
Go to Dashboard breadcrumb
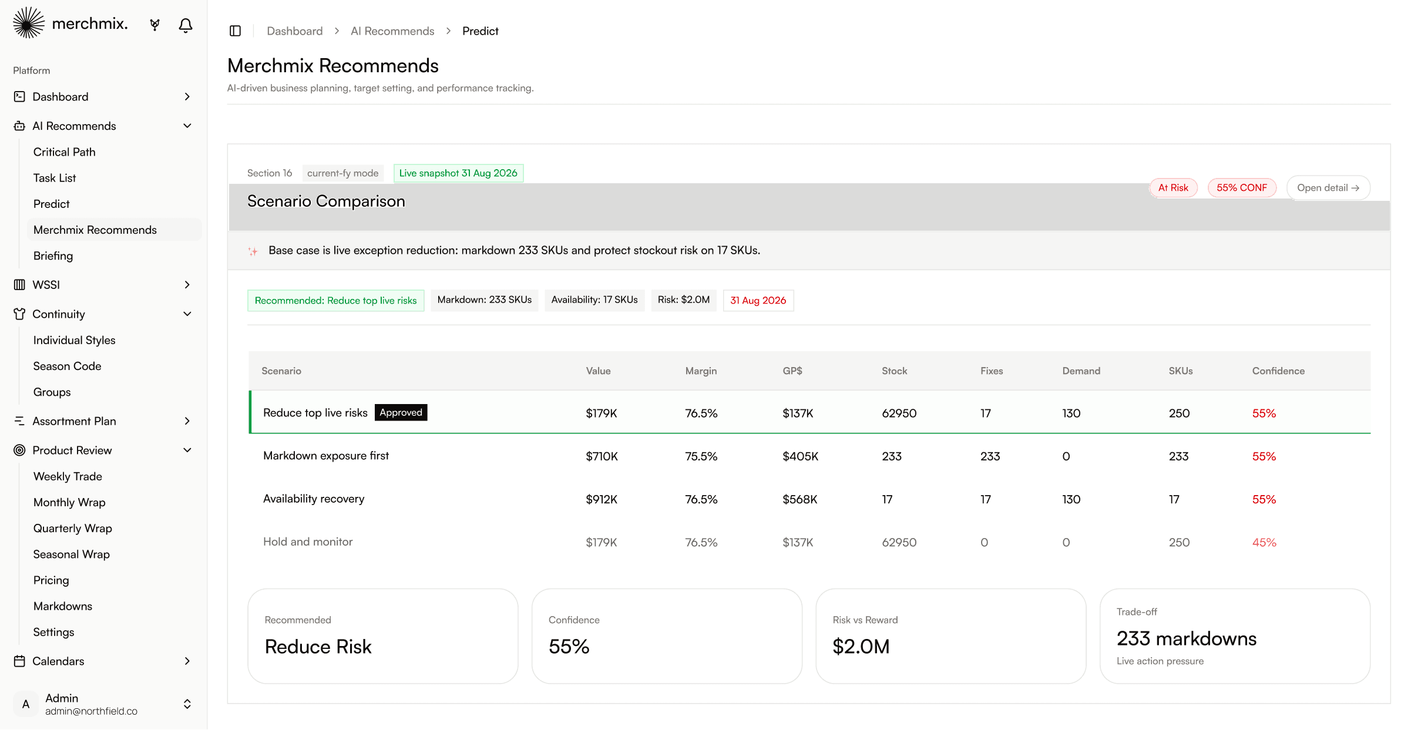pos(294,31)
